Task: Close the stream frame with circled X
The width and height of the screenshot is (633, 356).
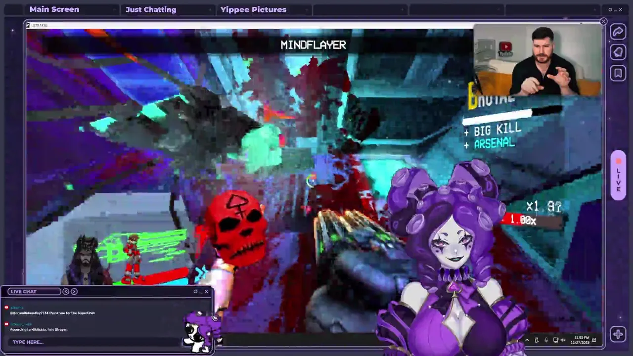Action: [x=603, y=21]
